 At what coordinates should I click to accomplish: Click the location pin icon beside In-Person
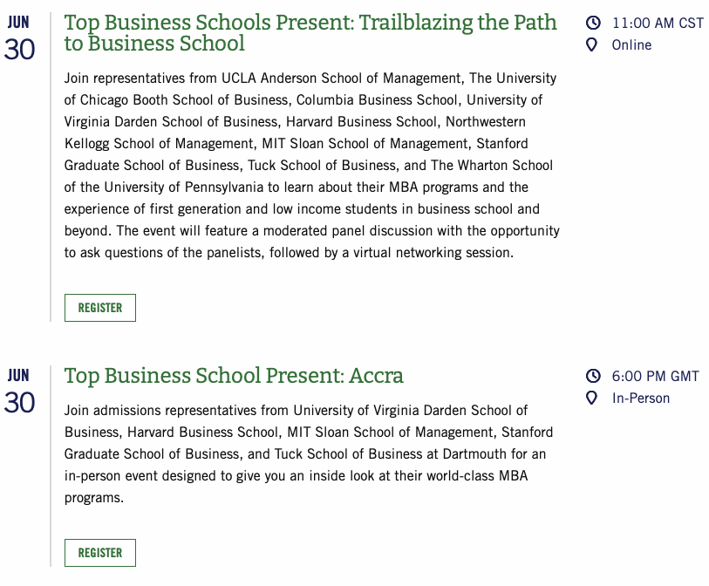591,398
